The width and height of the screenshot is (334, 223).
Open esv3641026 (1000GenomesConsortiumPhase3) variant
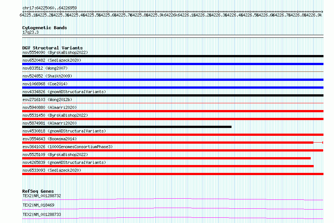point(68,147)
